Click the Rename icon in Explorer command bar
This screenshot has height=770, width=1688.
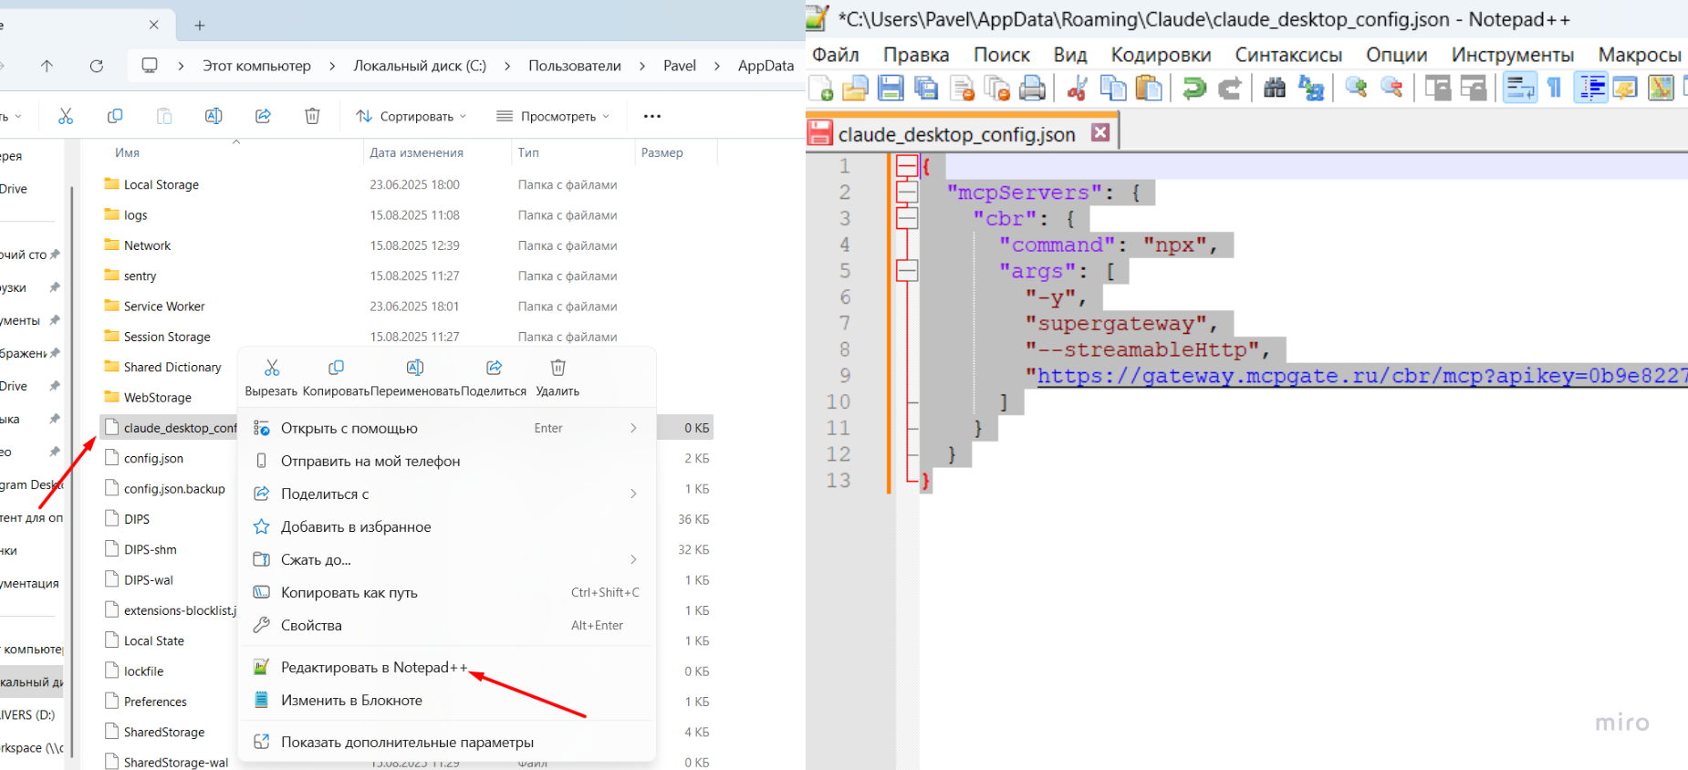(x=214, y=116)
